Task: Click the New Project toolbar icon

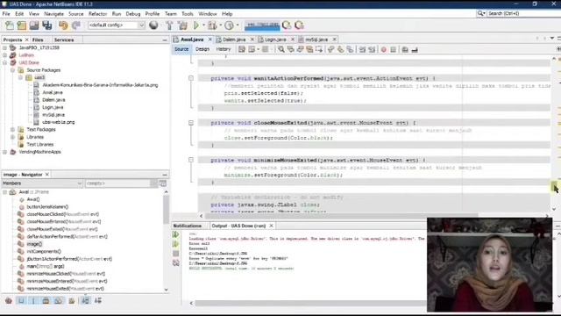Action: click(x=22, y=25)
